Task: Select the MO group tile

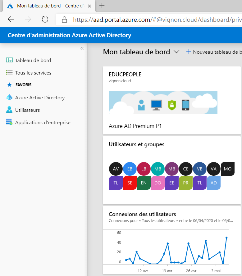Action: [228, 169]
